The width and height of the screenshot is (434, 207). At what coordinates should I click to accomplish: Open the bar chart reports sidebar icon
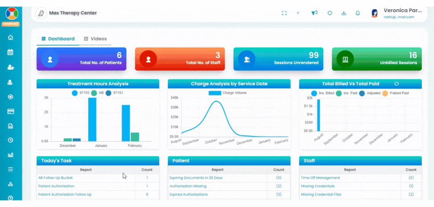tap(11, 155)
